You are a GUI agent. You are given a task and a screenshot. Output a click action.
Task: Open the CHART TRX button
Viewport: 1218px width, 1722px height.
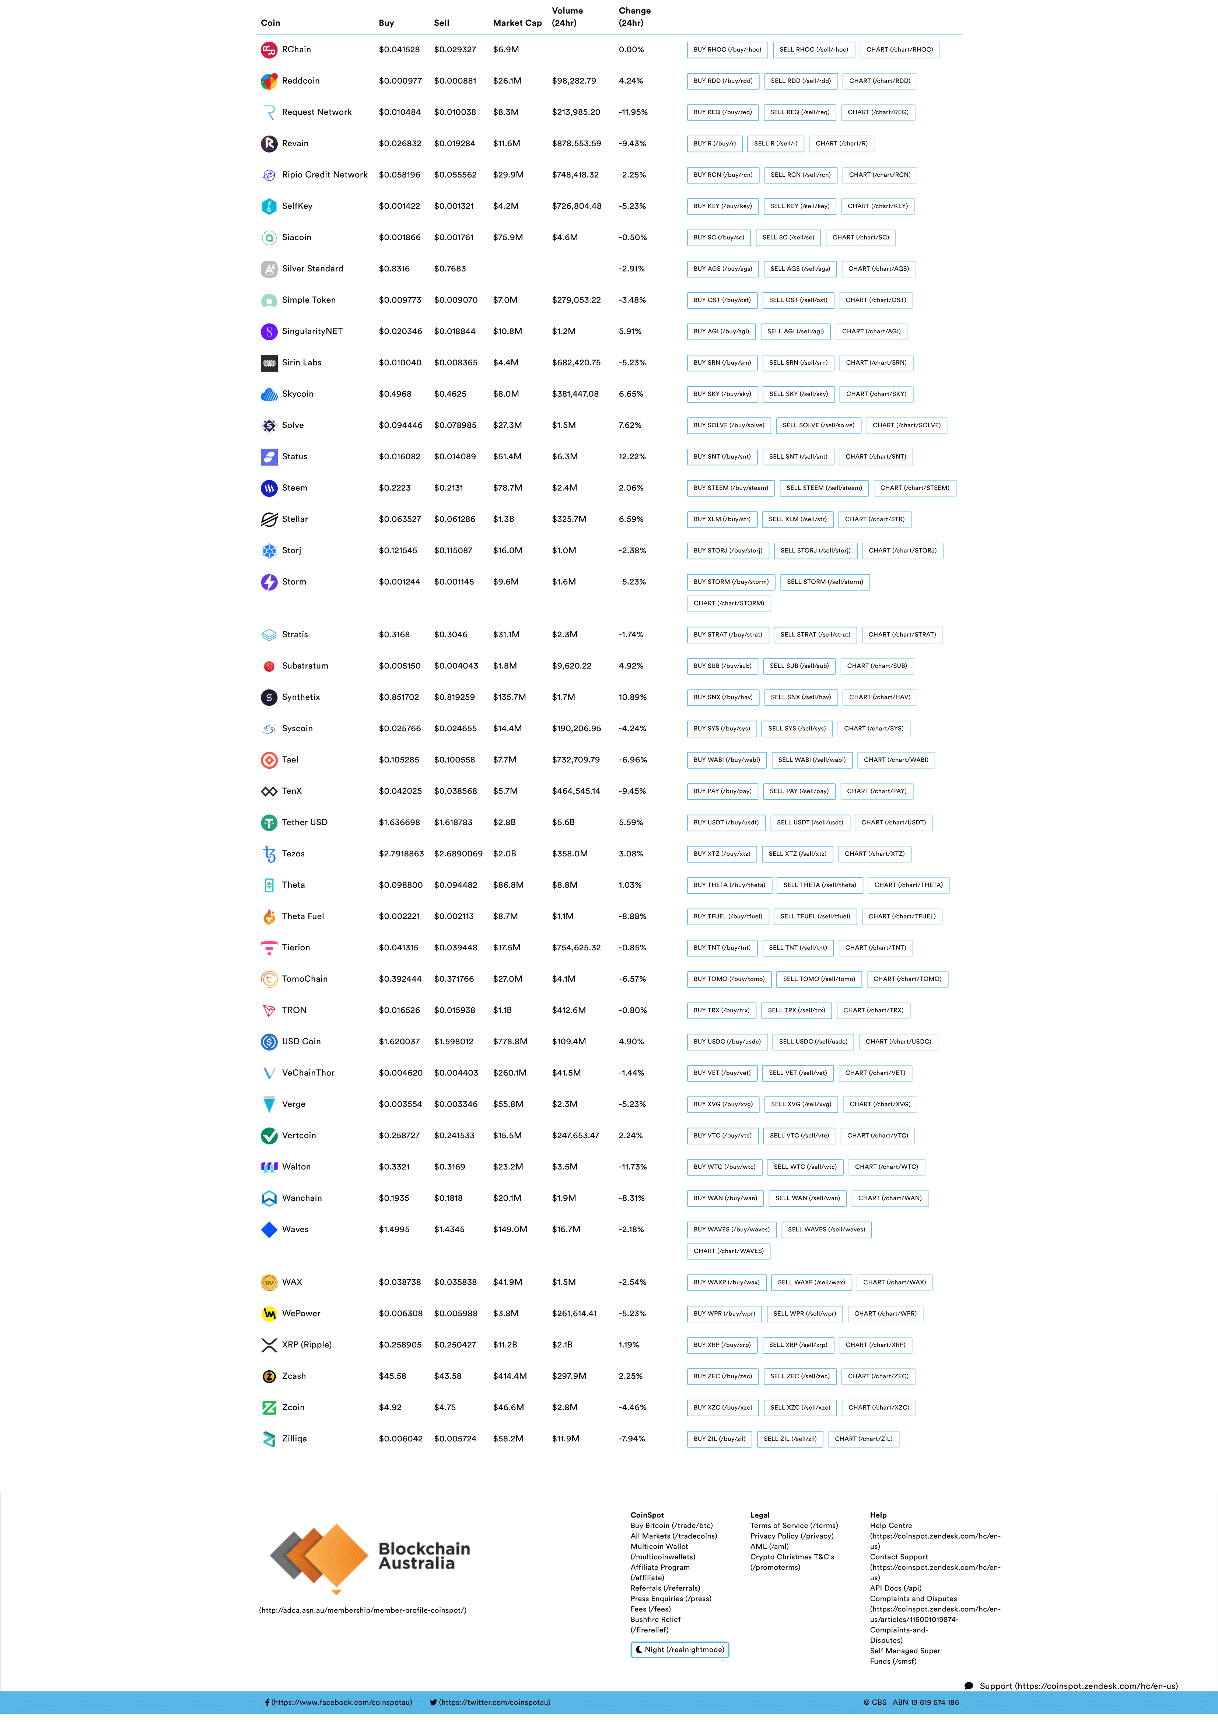coord(873,1011)
